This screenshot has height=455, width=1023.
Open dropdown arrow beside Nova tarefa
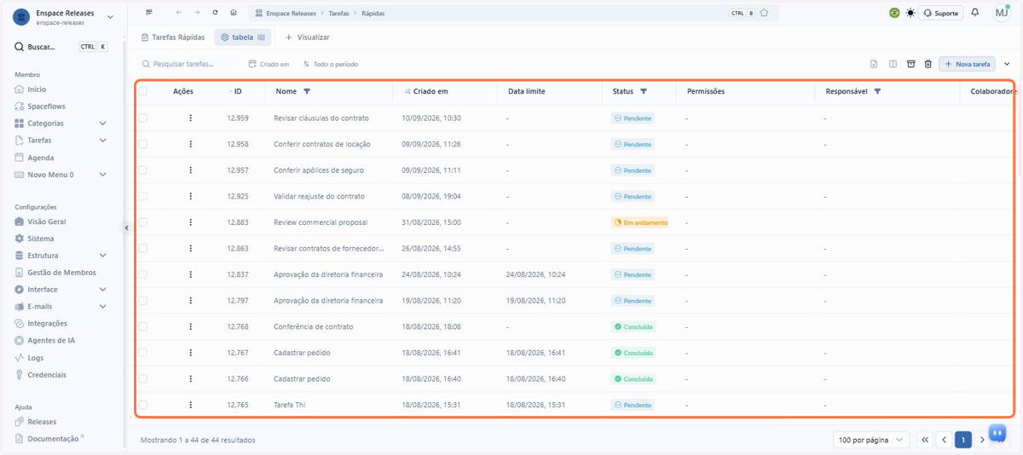[x=1007, y=64]
